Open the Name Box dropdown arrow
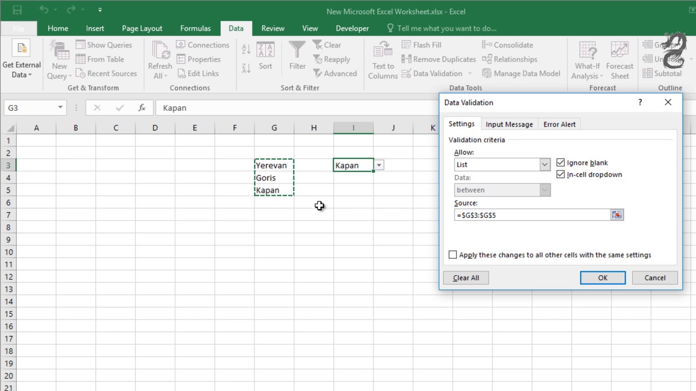The width and height of the screenshot is (696, 391). point(60,108)
